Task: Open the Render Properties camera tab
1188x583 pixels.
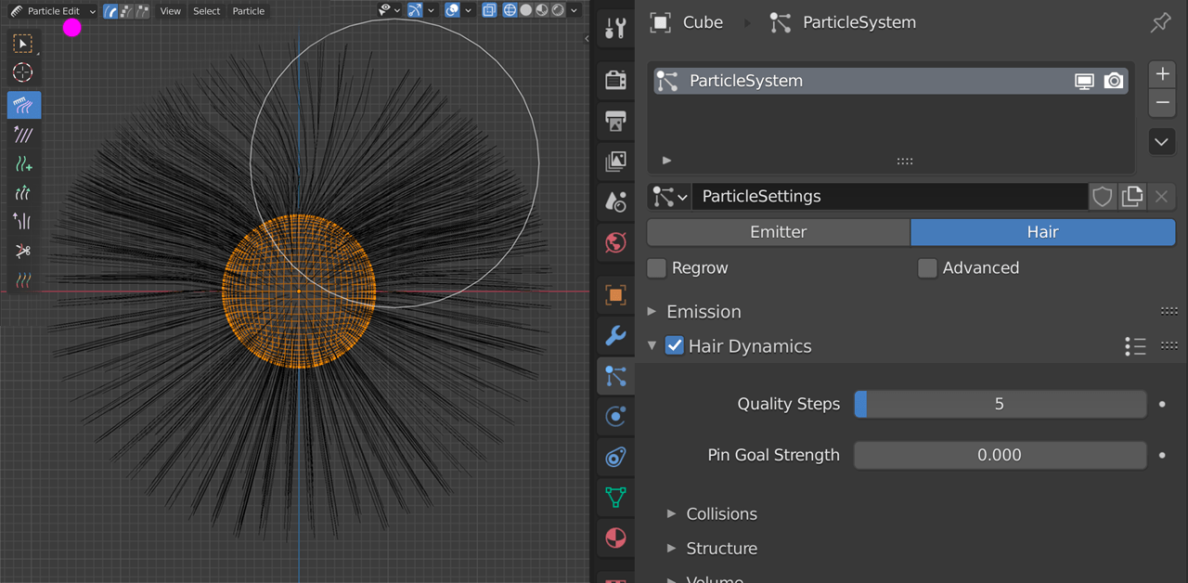Action: (x=615, y=80)
